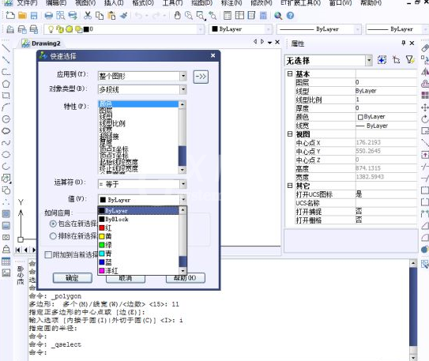Open the 无选择 object dropdown in properties
The height and width of the screenshot is (361, 429).
tap(369, 61)
